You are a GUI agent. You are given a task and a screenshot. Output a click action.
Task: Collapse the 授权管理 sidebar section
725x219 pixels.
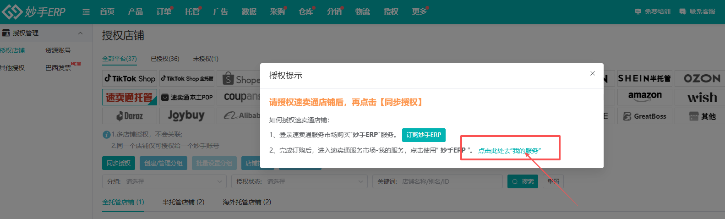(x=81, y=33)
